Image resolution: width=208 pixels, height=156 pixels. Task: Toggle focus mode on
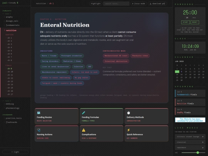tap(139, 3)
